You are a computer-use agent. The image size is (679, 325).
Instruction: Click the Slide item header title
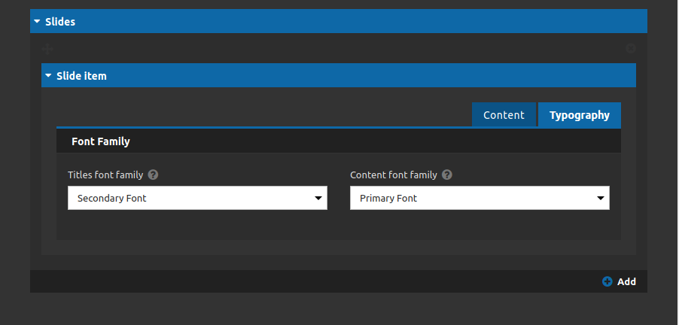[81, 76]
